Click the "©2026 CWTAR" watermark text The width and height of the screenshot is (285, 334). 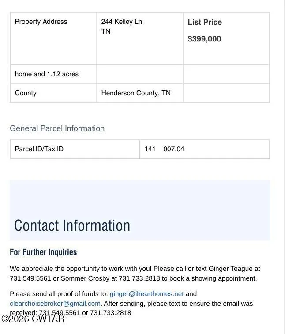click(x=33, y=319)
